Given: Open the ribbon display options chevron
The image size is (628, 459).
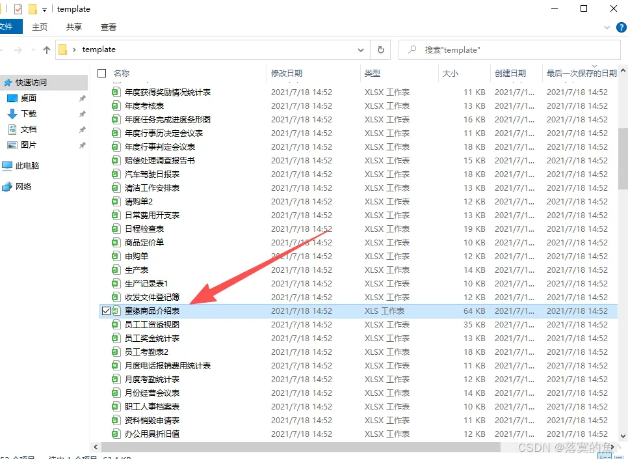Looking at the screenshot, I should [606, 27].
